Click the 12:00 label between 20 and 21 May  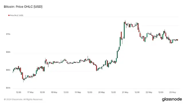tap(113, 92)
